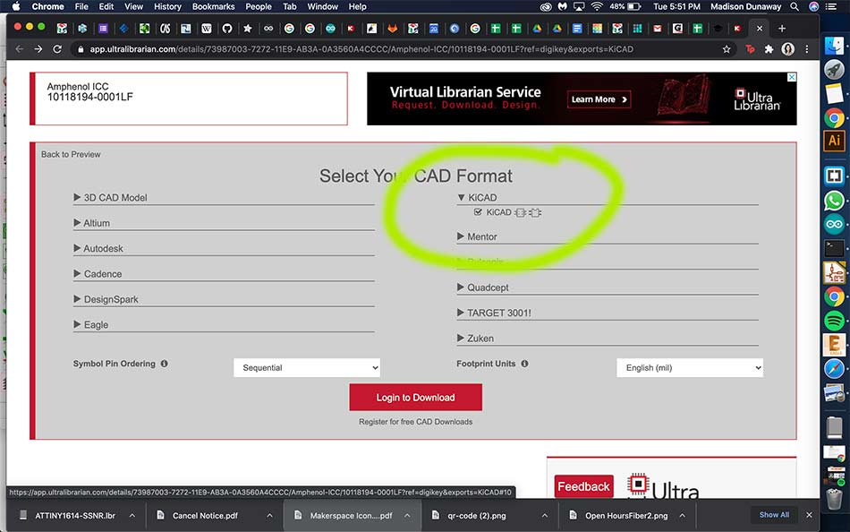Image resolution: width=850 pixels, height=532 pixels.
Task: Expand the Altium format section
Action: (91, 223)
